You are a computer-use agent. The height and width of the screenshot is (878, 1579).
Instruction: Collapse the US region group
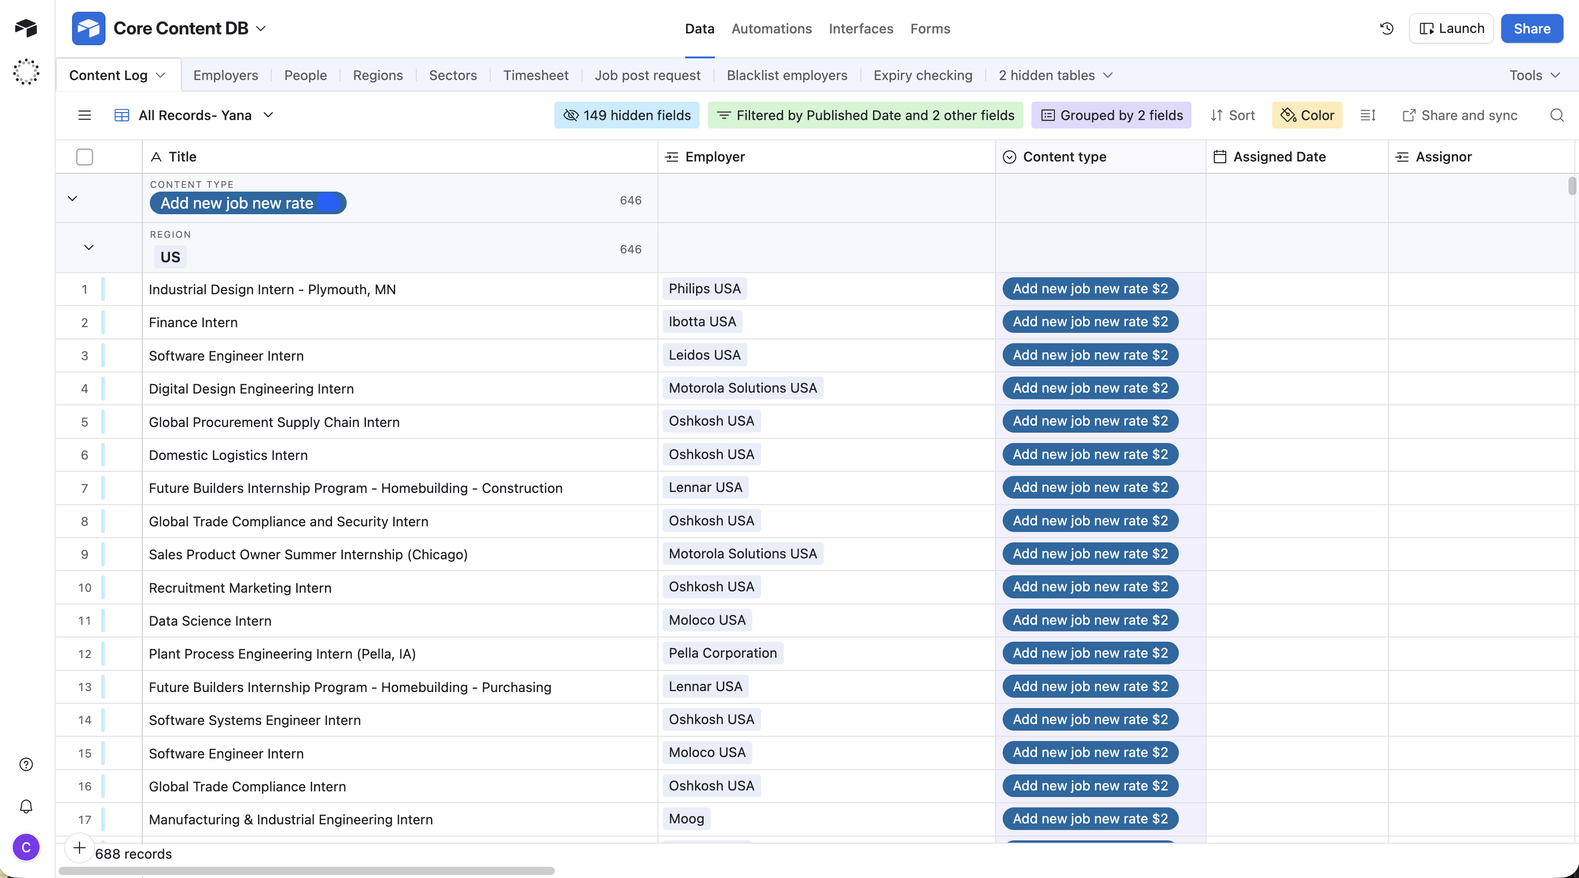point(89,248)
